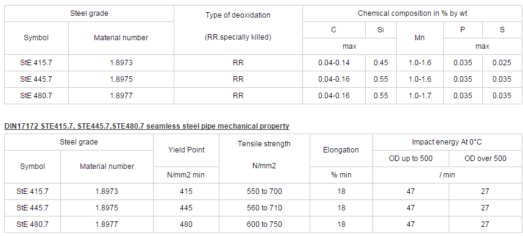This screenshot has height=236, width=523.
Task: Click StE 480.7 in the mechanical table
Action: (32, 224)
